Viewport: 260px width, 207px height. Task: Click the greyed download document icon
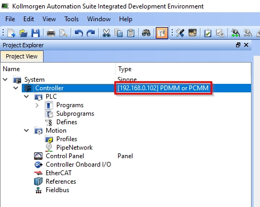click(220, 33)
